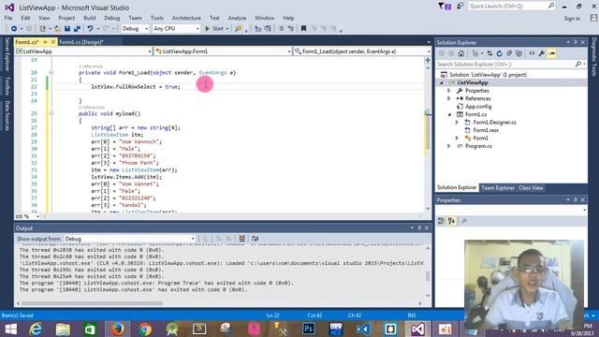Click the Show All Files icon in Solution Explorer
Image resolution: width=599 pixels, height=337 pixels.
(x=519, y=53)
